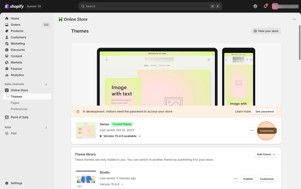Expand the Sales channels section

[46, 84]
